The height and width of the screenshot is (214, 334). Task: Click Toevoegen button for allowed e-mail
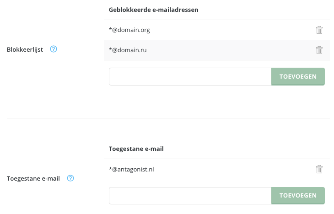pyautogui.click(x=298, y=196)
